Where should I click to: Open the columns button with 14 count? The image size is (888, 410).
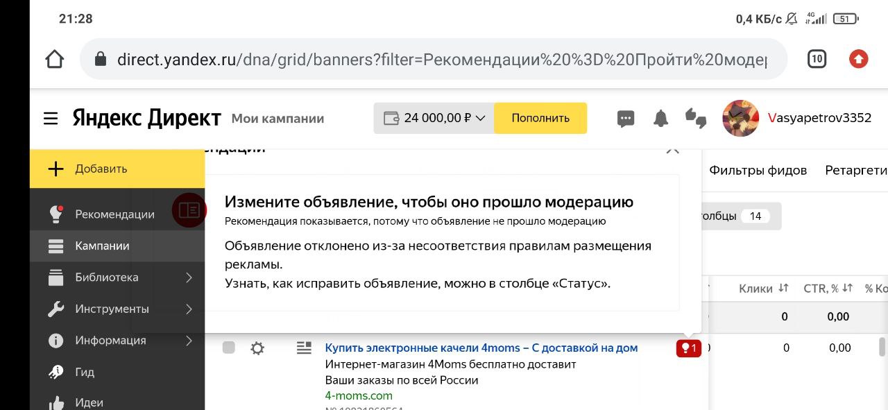(x=741, y=216)
